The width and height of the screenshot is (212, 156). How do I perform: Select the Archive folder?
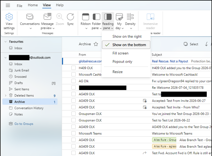click(x=30, y=102)
